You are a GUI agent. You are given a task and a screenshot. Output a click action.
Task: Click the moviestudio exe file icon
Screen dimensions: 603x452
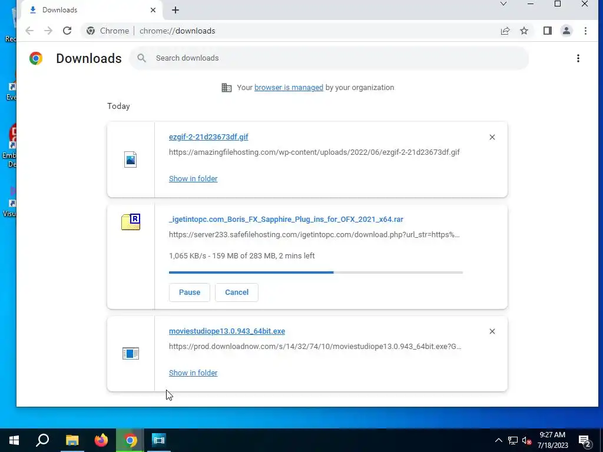tap(130, 353)
